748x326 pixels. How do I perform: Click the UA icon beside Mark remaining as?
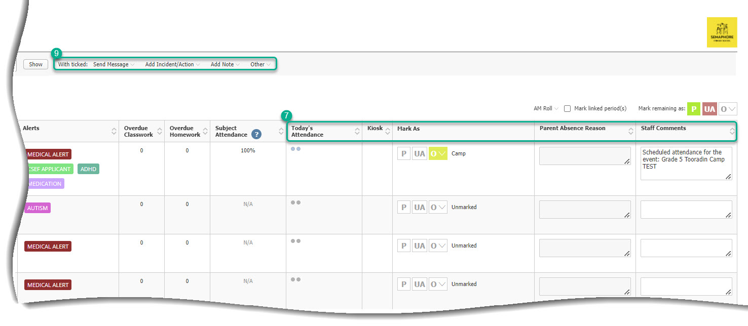click(709, 108)
